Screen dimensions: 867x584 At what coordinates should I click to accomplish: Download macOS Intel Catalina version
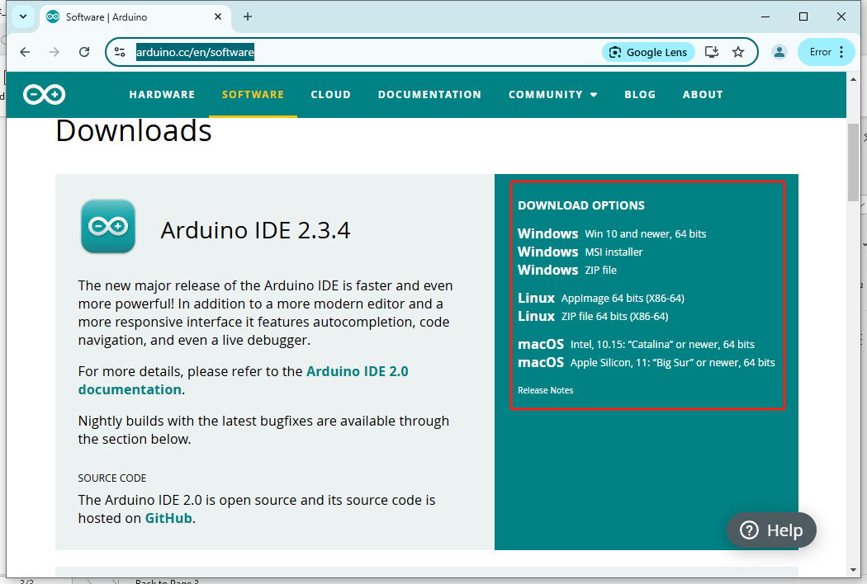click(x=636, y=344)
